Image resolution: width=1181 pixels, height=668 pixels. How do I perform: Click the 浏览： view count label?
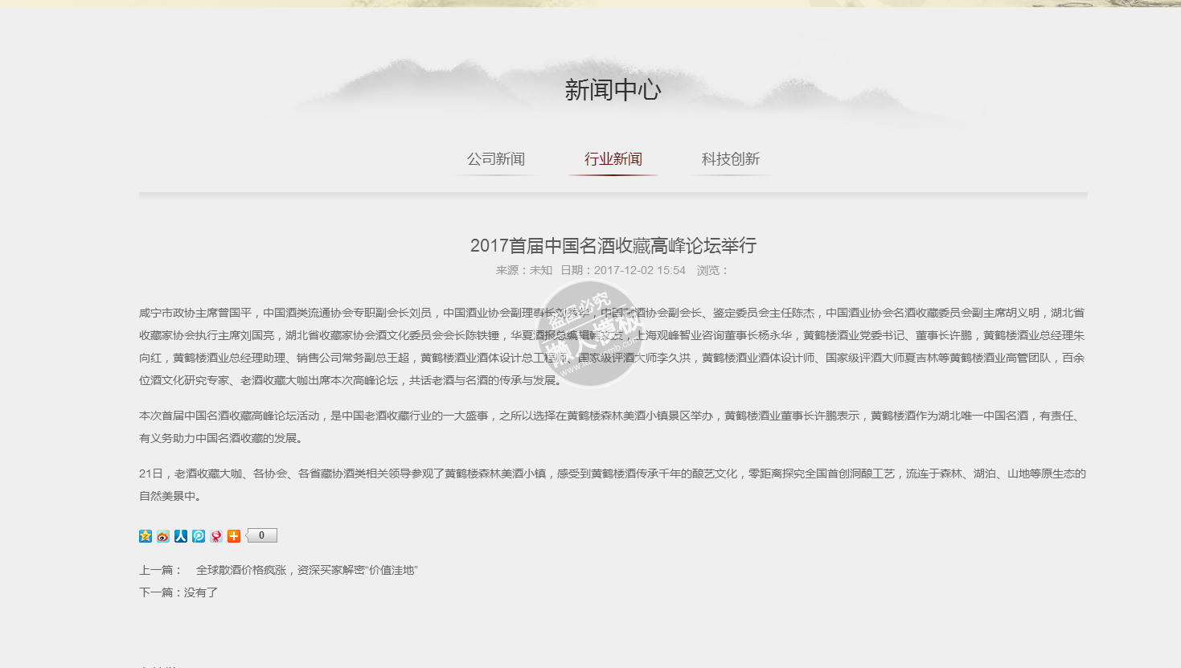[713, 270]
